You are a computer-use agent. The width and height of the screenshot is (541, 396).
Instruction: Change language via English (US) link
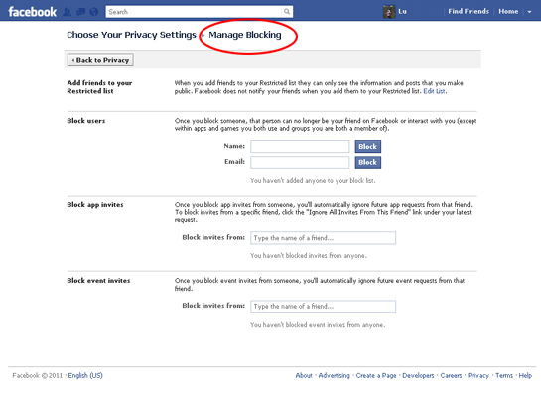coord(85,375)
